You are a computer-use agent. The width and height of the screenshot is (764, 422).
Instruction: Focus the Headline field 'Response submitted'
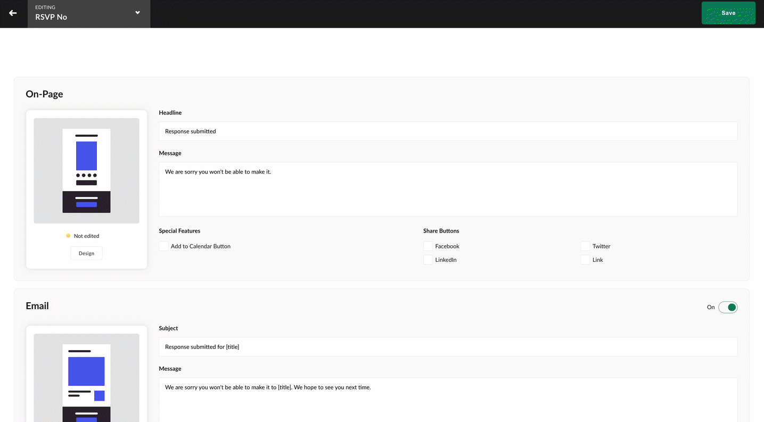click(448, 131)
